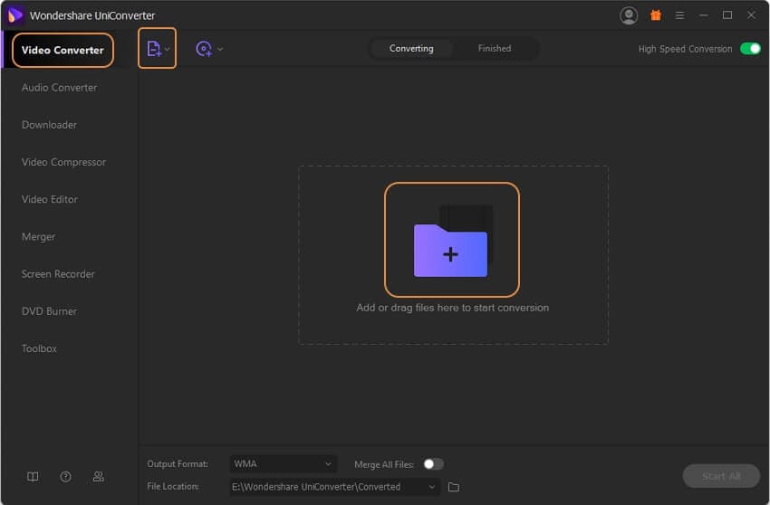Open the Toolbox section

39,348
